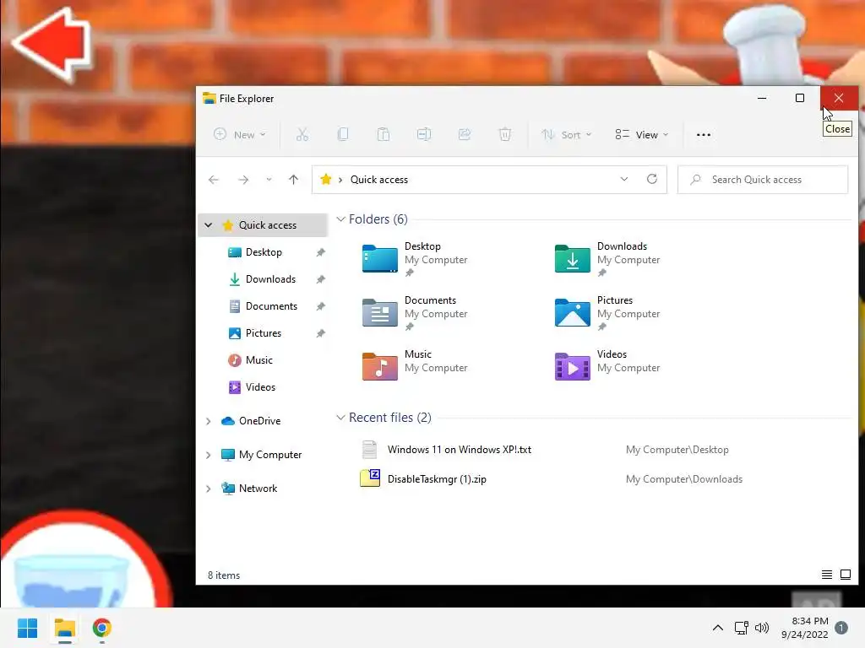Click the Search Quick access field
Image resolution: width=865 pixels, height=648 pixels.
click(763, 180)
